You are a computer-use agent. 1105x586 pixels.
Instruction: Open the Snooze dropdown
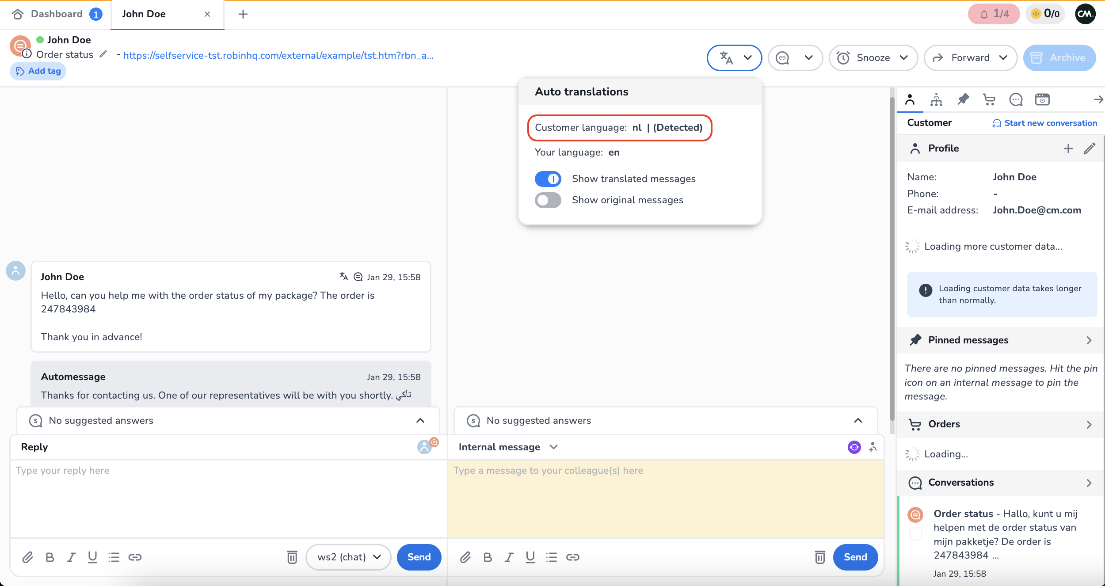(x=873, y=57)
